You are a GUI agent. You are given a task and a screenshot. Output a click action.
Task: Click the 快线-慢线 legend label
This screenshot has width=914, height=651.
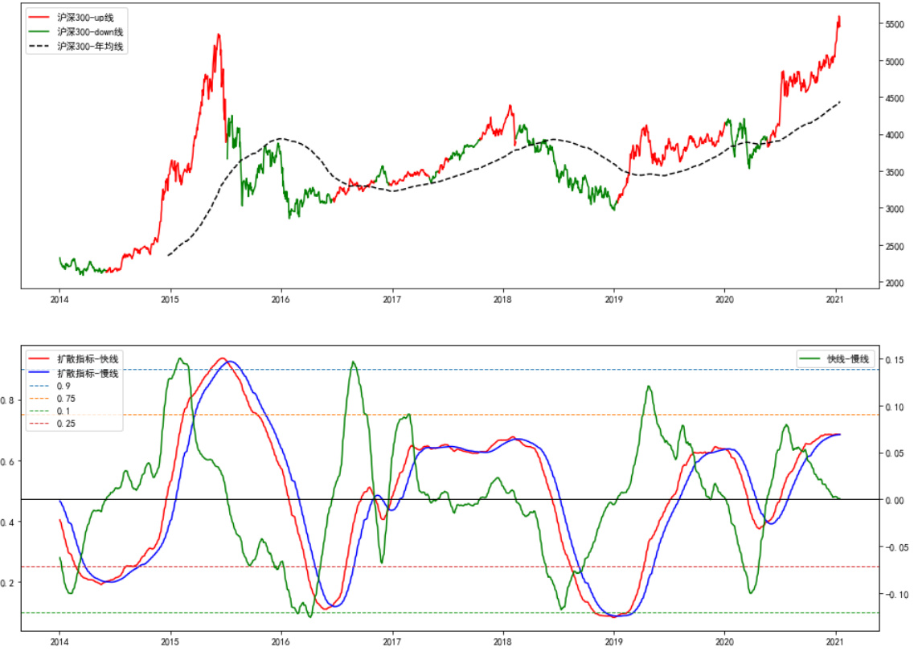click(x=848, y=359)
